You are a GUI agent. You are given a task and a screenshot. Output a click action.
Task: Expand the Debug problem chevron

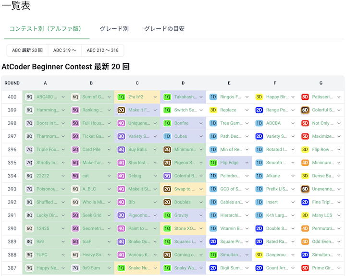point(155,176)
